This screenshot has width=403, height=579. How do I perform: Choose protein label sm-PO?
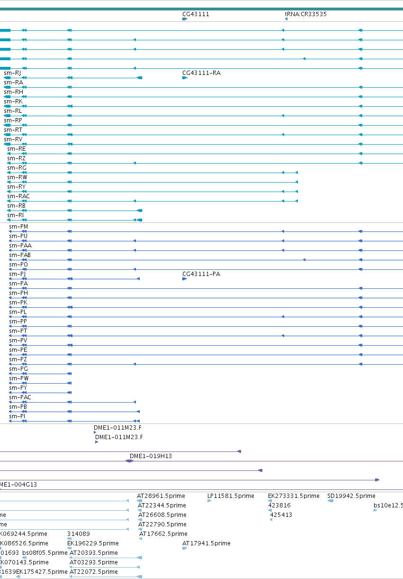click(18, 265)
